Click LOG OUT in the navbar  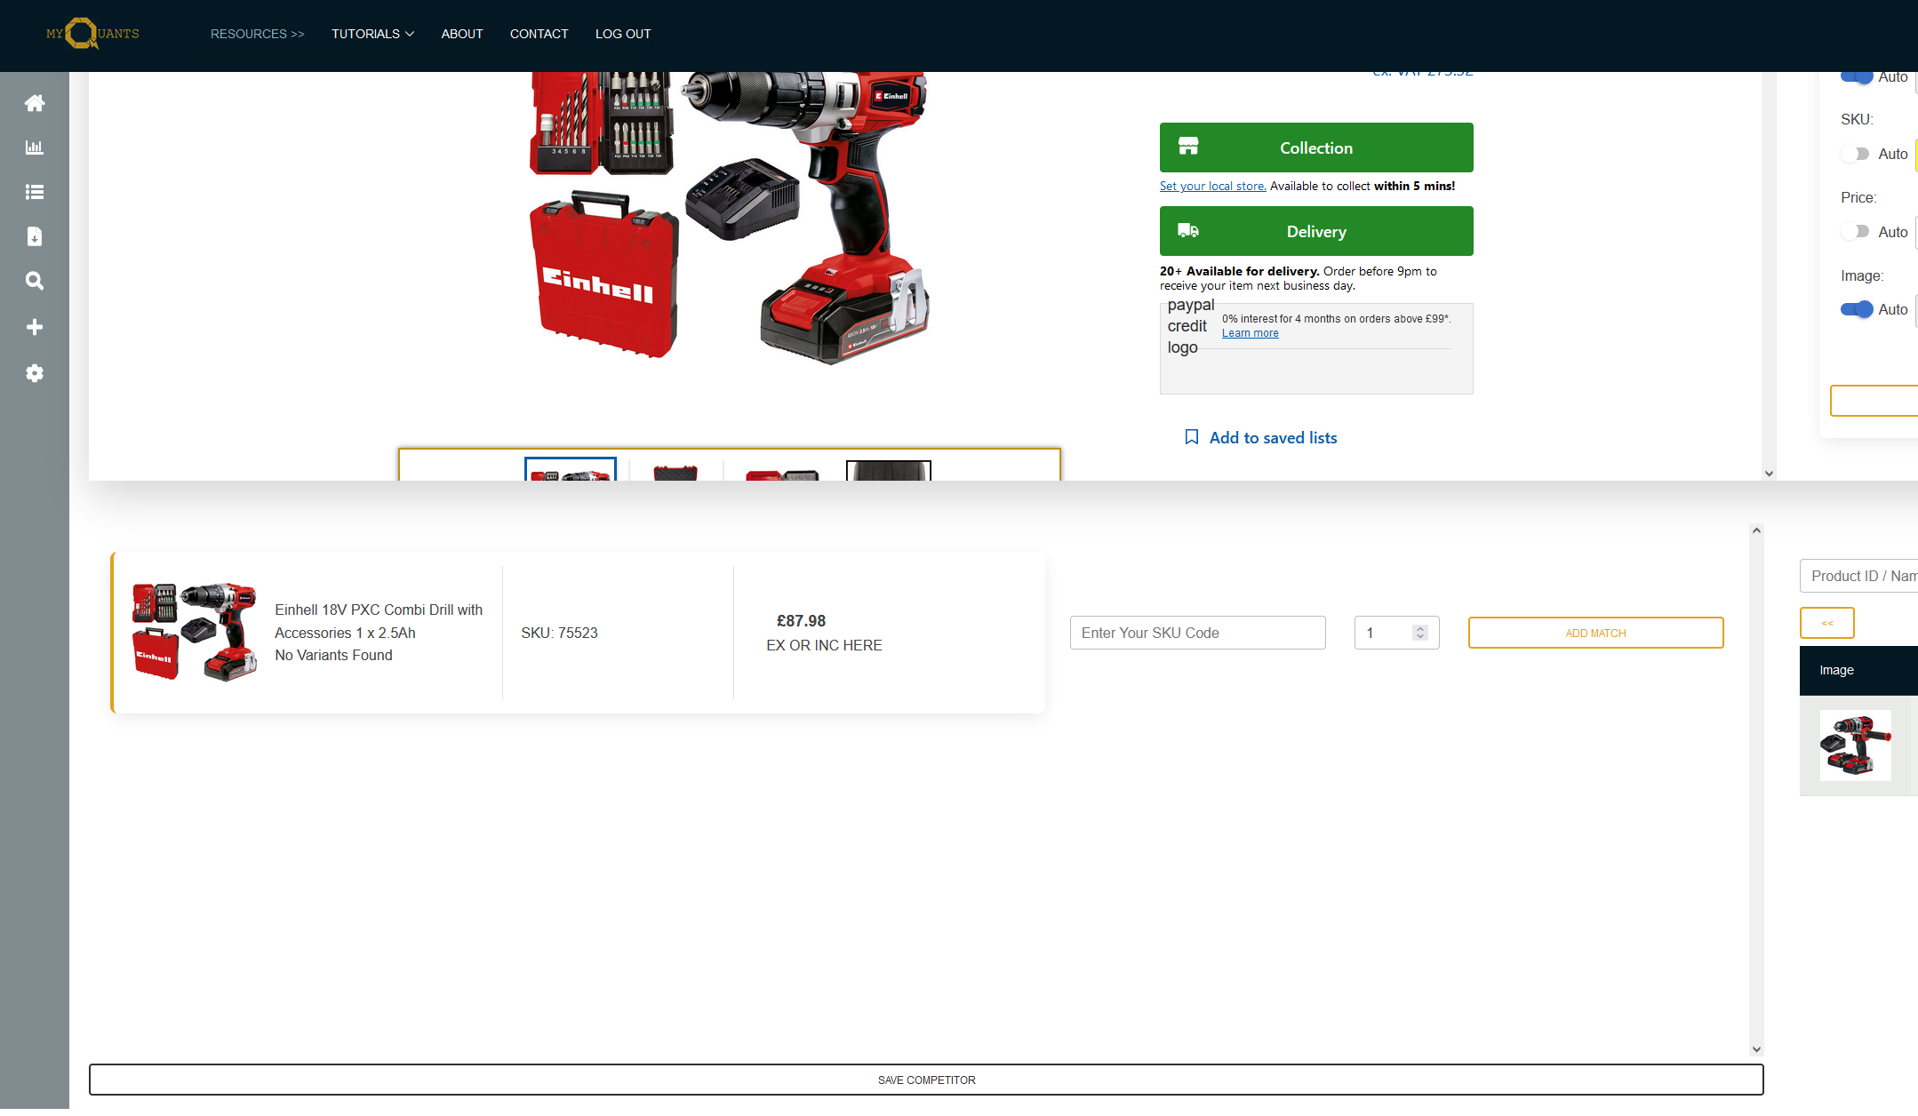tap(623, 34)
